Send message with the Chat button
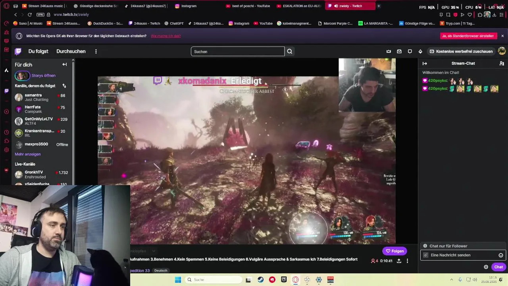The height and width of the screenshot is (286, 508). [x=498, y=267]
